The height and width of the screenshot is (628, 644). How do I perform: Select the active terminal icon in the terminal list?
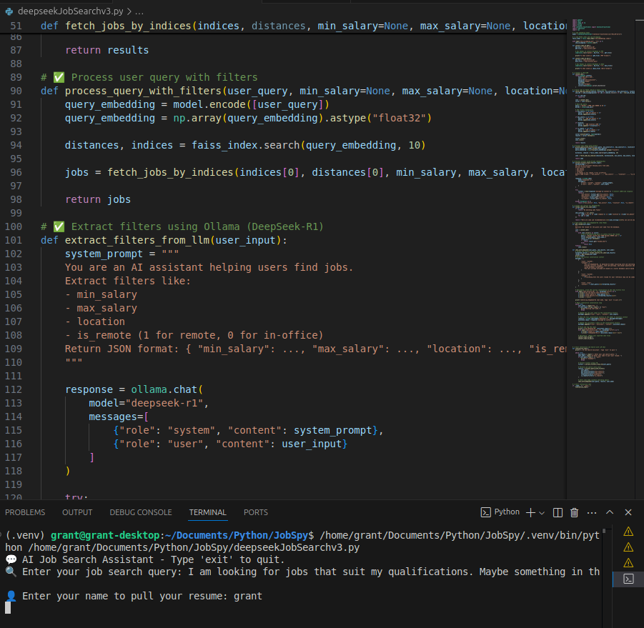(628, 579)
